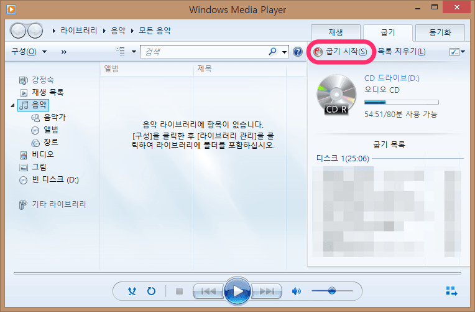Collapse the 음악 tree node

coord(12,105)
